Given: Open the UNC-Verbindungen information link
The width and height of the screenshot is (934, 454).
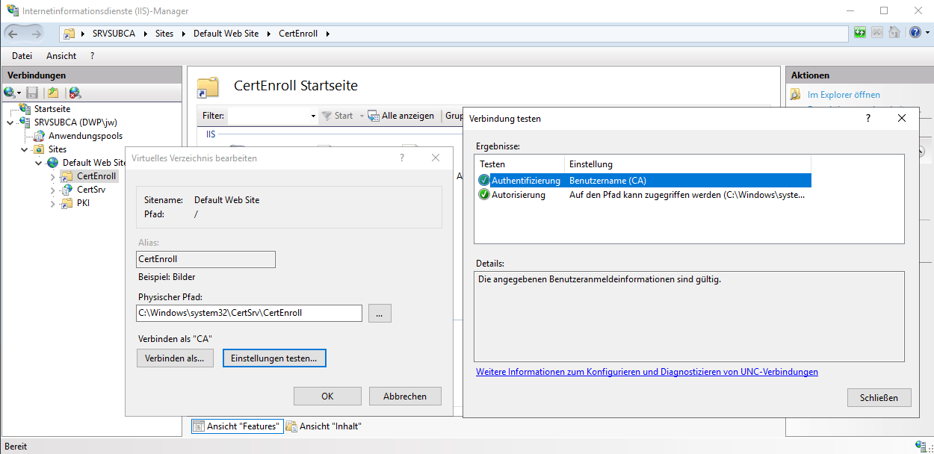Looking at the screenshot, I should coord(646,372).
